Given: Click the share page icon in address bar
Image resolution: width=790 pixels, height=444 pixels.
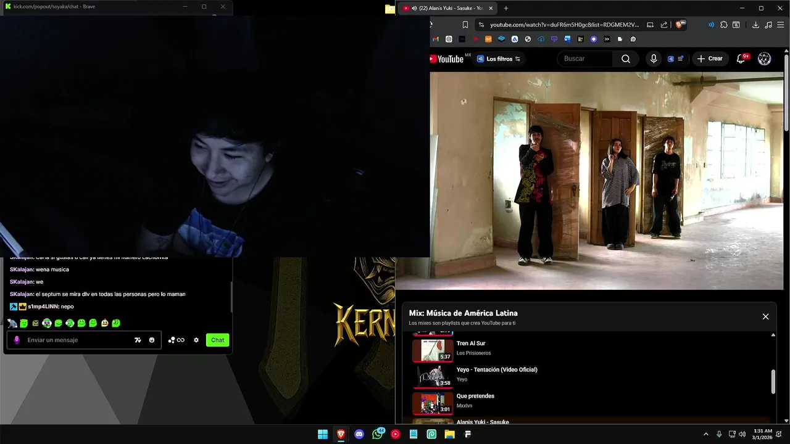Looking at the screenshot, I should click(664, 25).
